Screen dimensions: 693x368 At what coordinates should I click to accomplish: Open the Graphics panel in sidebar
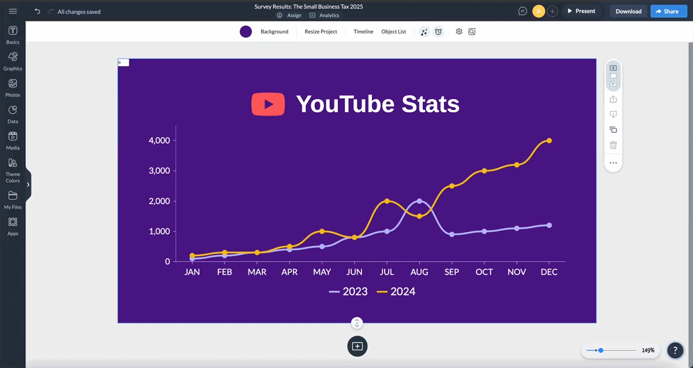(x=13, y=60)
